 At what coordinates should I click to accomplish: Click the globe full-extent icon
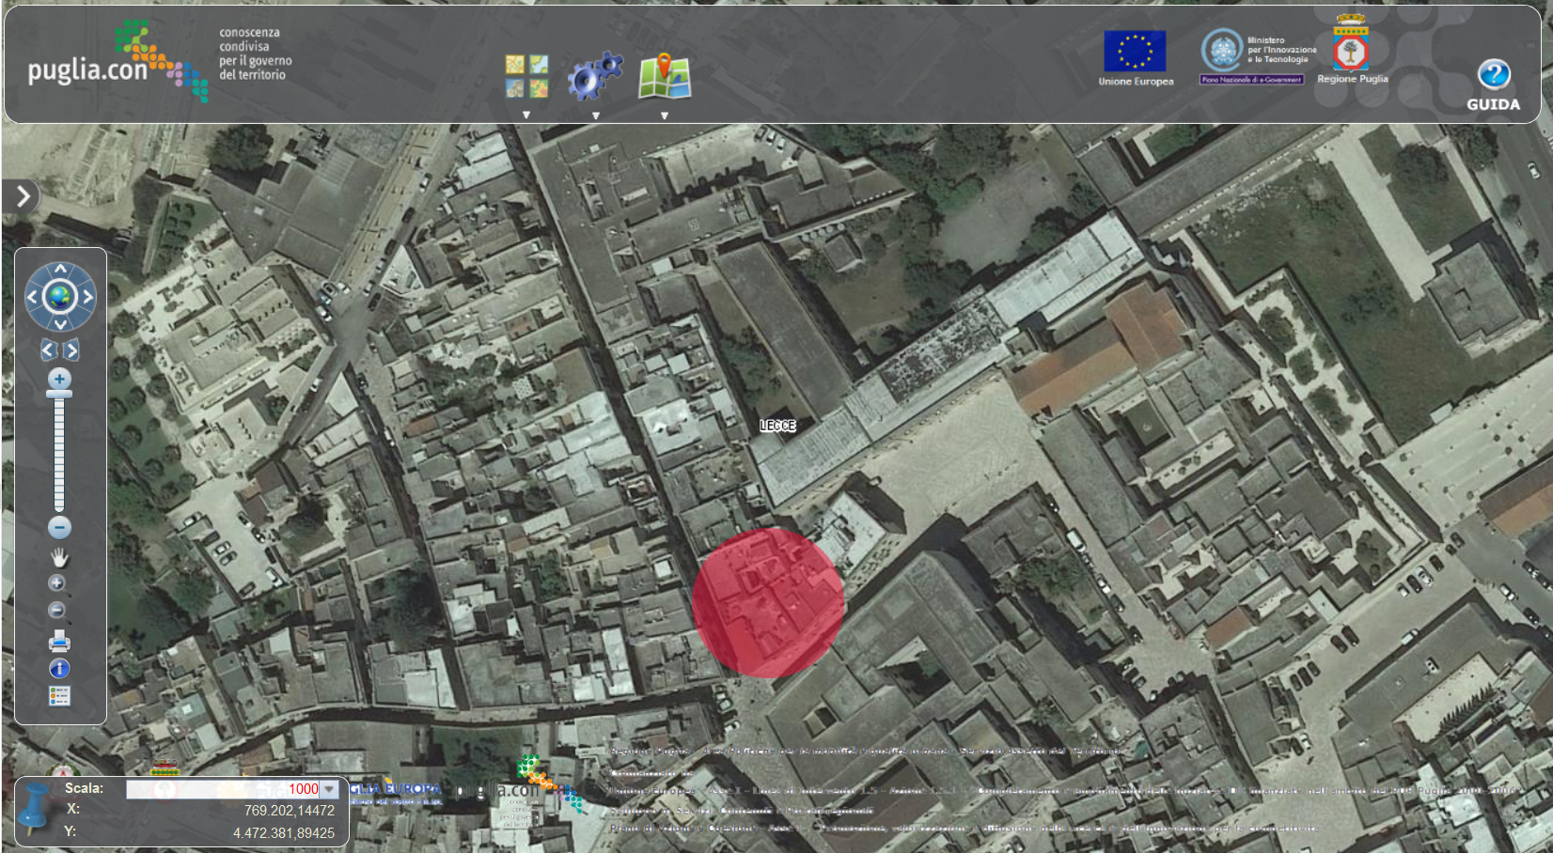coord(60,297)
